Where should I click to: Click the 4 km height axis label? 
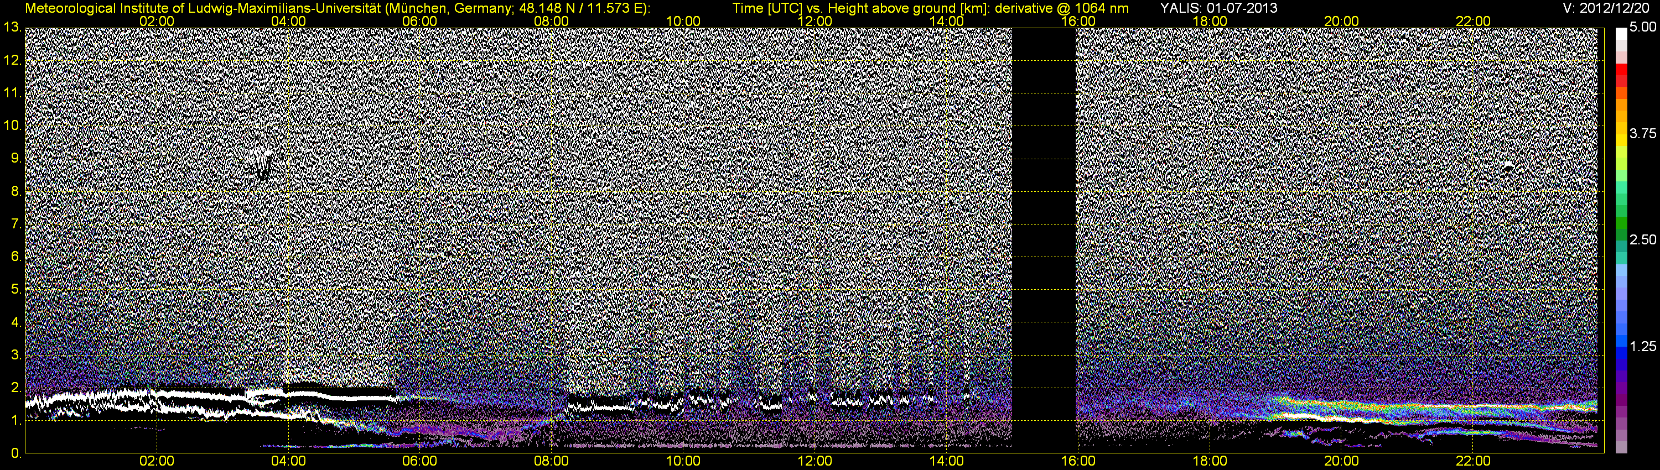pos(16,322)
